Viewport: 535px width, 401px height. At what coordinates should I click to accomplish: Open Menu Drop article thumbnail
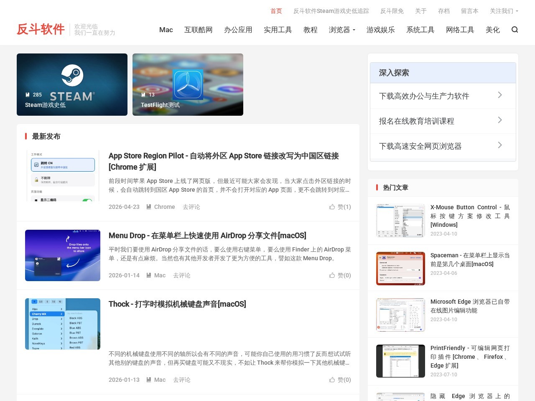[63, 255]
